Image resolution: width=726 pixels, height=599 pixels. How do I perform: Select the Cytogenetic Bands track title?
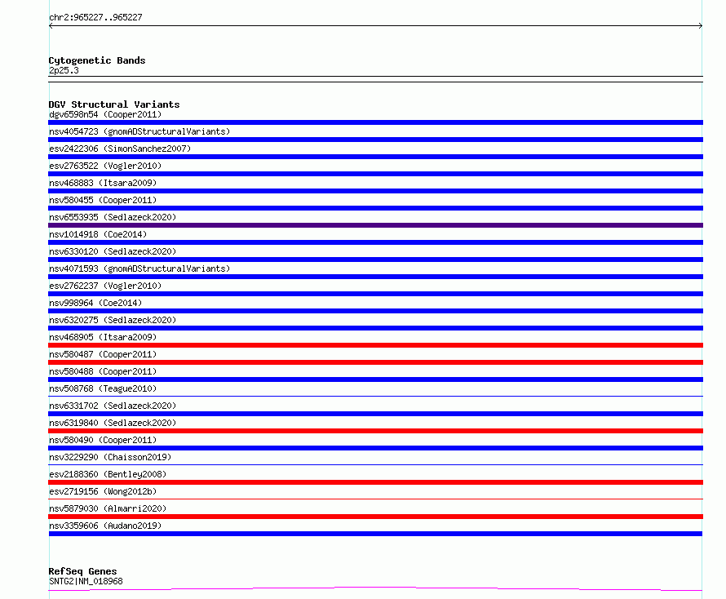point(97,60)
